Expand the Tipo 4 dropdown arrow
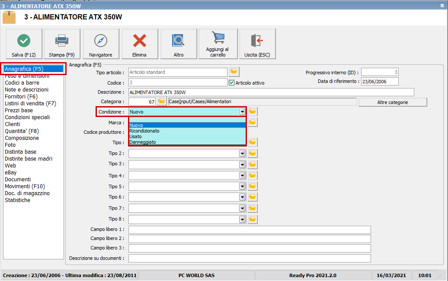Image resolution: width=448 pixels, height=281 pixels. pyautogui.click(x=243, y=176)
